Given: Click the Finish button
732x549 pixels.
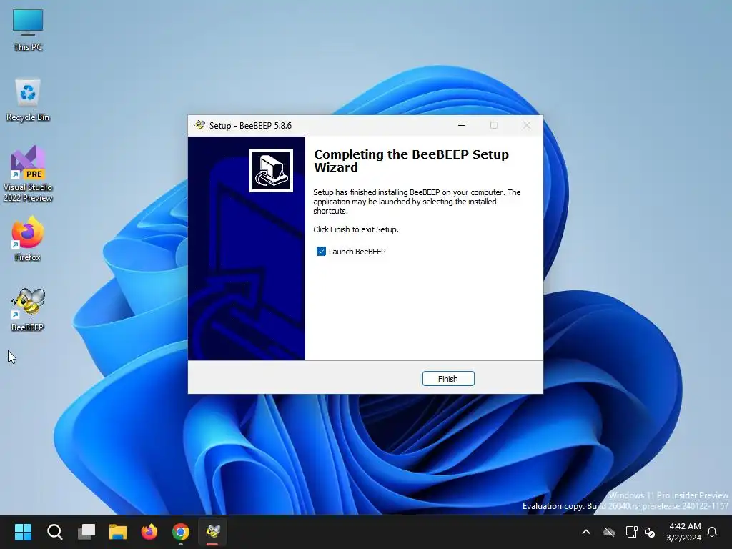Looking at the screenshot, I should [x=448, y=379].
